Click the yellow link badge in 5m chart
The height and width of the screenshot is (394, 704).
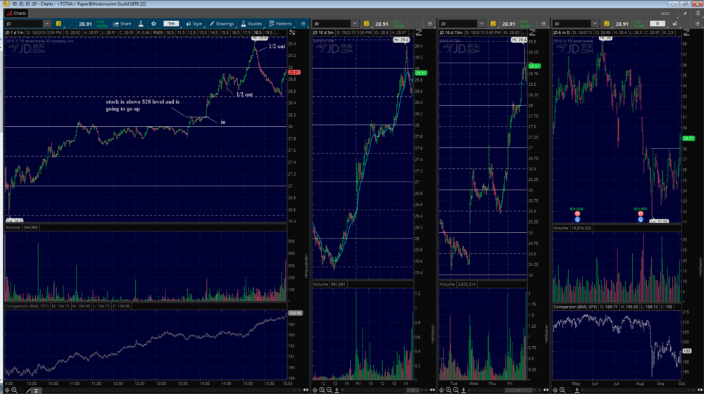pos(366,24)
